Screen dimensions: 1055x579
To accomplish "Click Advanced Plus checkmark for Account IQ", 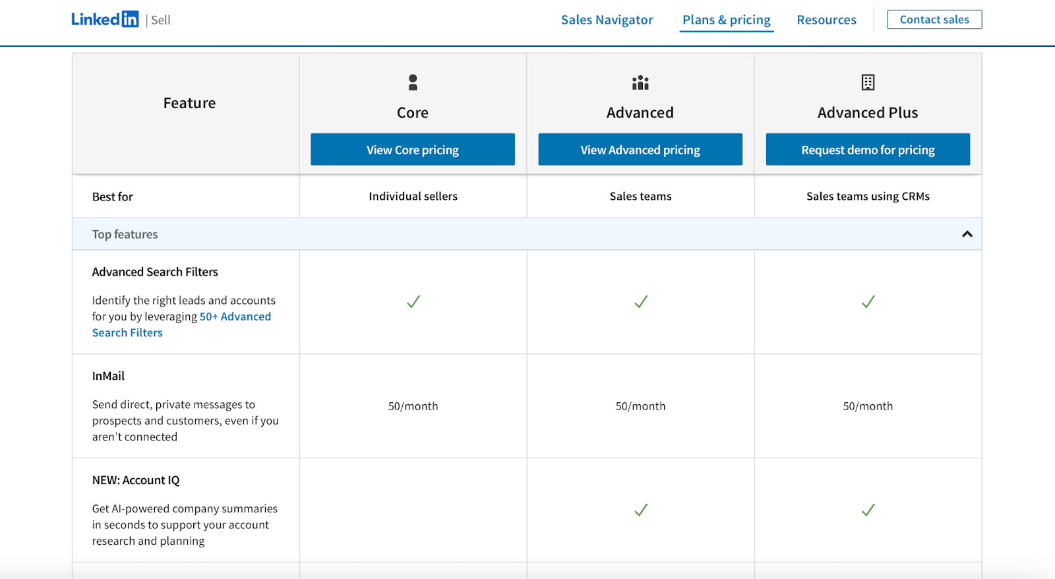I will tap(868, 510).
